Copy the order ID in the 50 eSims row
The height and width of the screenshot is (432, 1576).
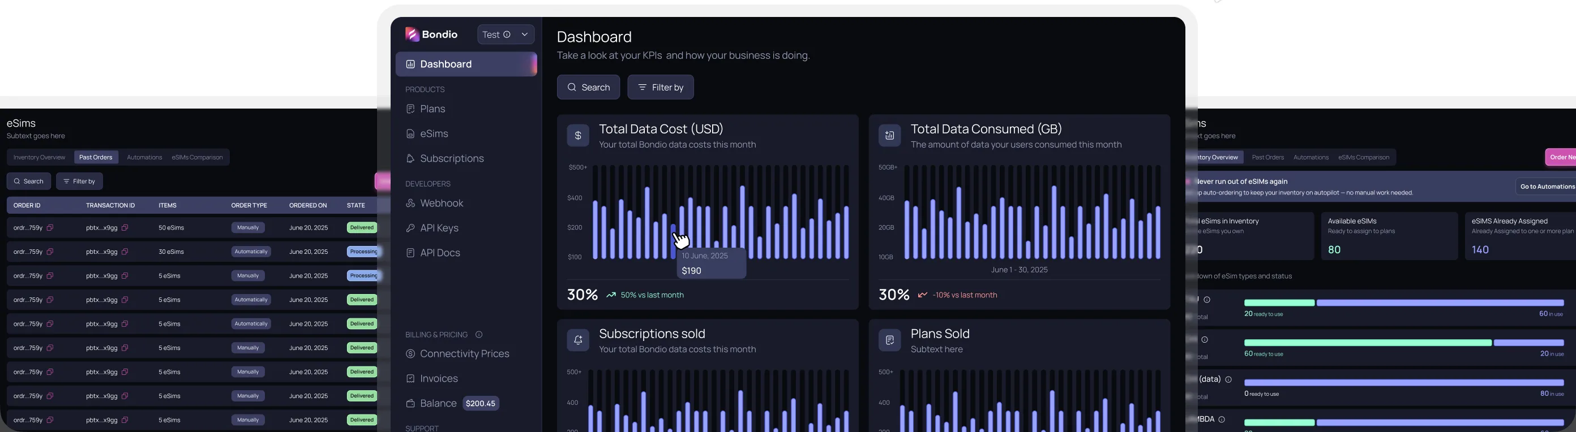coord(50,228)
